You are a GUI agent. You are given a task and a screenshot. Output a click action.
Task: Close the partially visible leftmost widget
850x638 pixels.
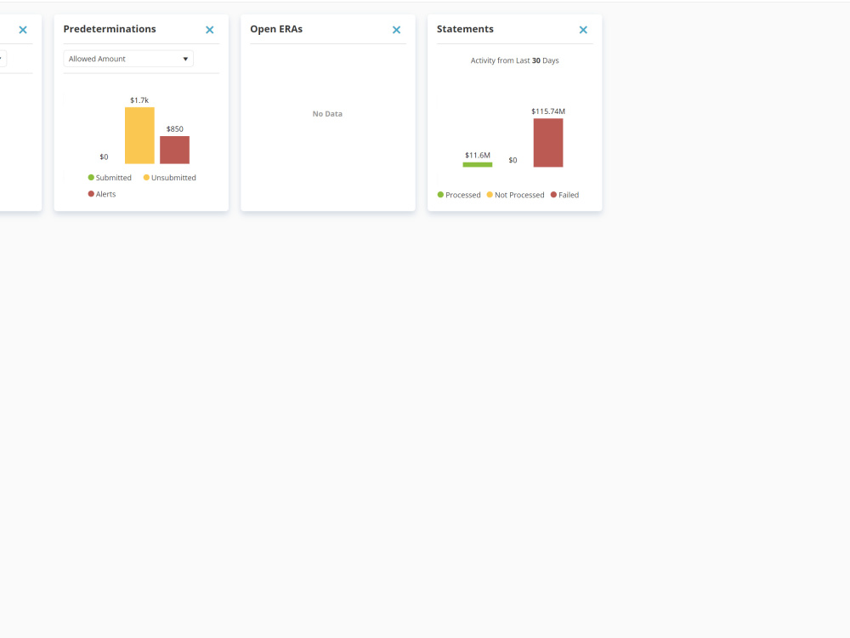pyautogui.click(x=23, y=30)
